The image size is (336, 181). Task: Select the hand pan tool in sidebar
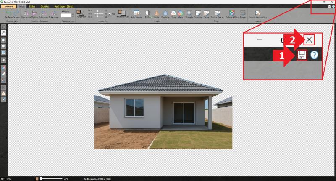[x=3, y=32]
